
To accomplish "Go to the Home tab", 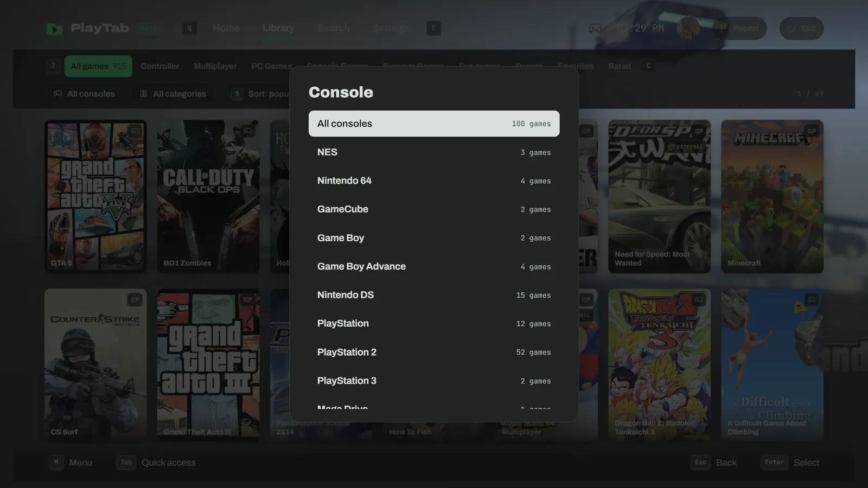I will pos(226,28).
